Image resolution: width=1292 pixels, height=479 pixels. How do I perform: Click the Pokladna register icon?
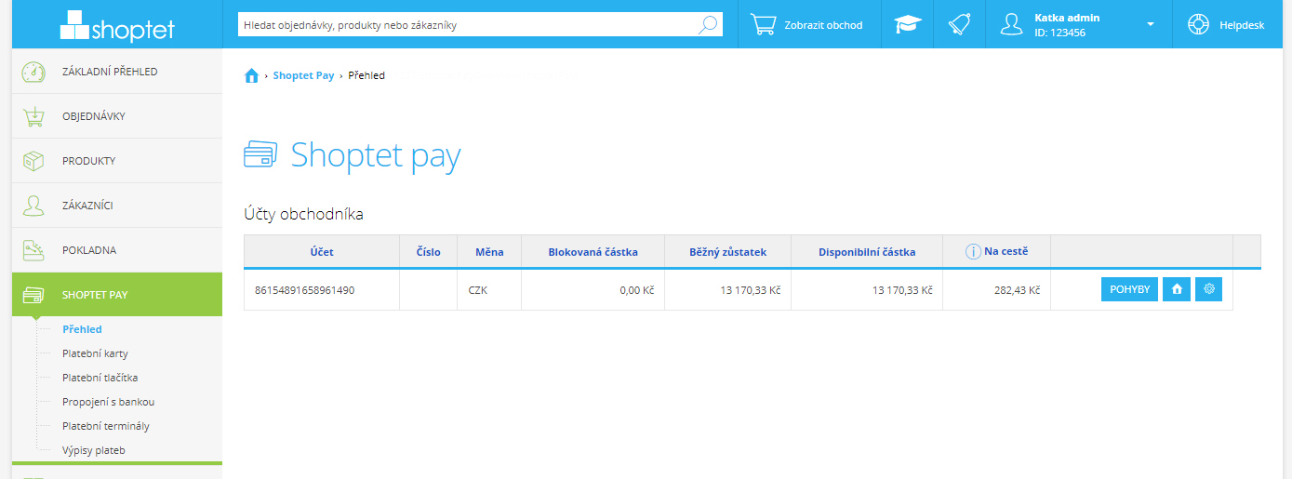pyautogui.click(x=33, y=250)
